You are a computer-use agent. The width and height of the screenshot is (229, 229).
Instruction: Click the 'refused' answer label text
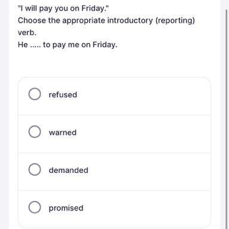63,95
